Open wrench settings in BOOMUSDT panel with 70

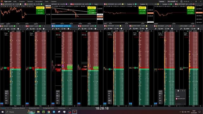(x=53, y=29)
